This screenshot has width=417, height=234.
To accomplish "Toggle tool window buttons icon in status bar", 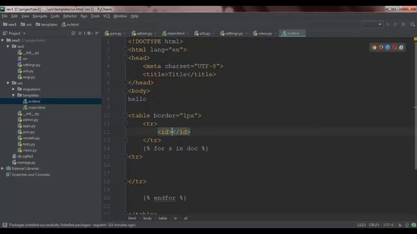I will pos(5,225).
